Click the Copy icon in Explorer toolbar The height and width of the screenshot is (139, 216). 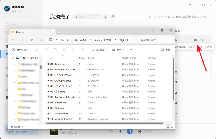pyautogui.click(x=46, y=50)
